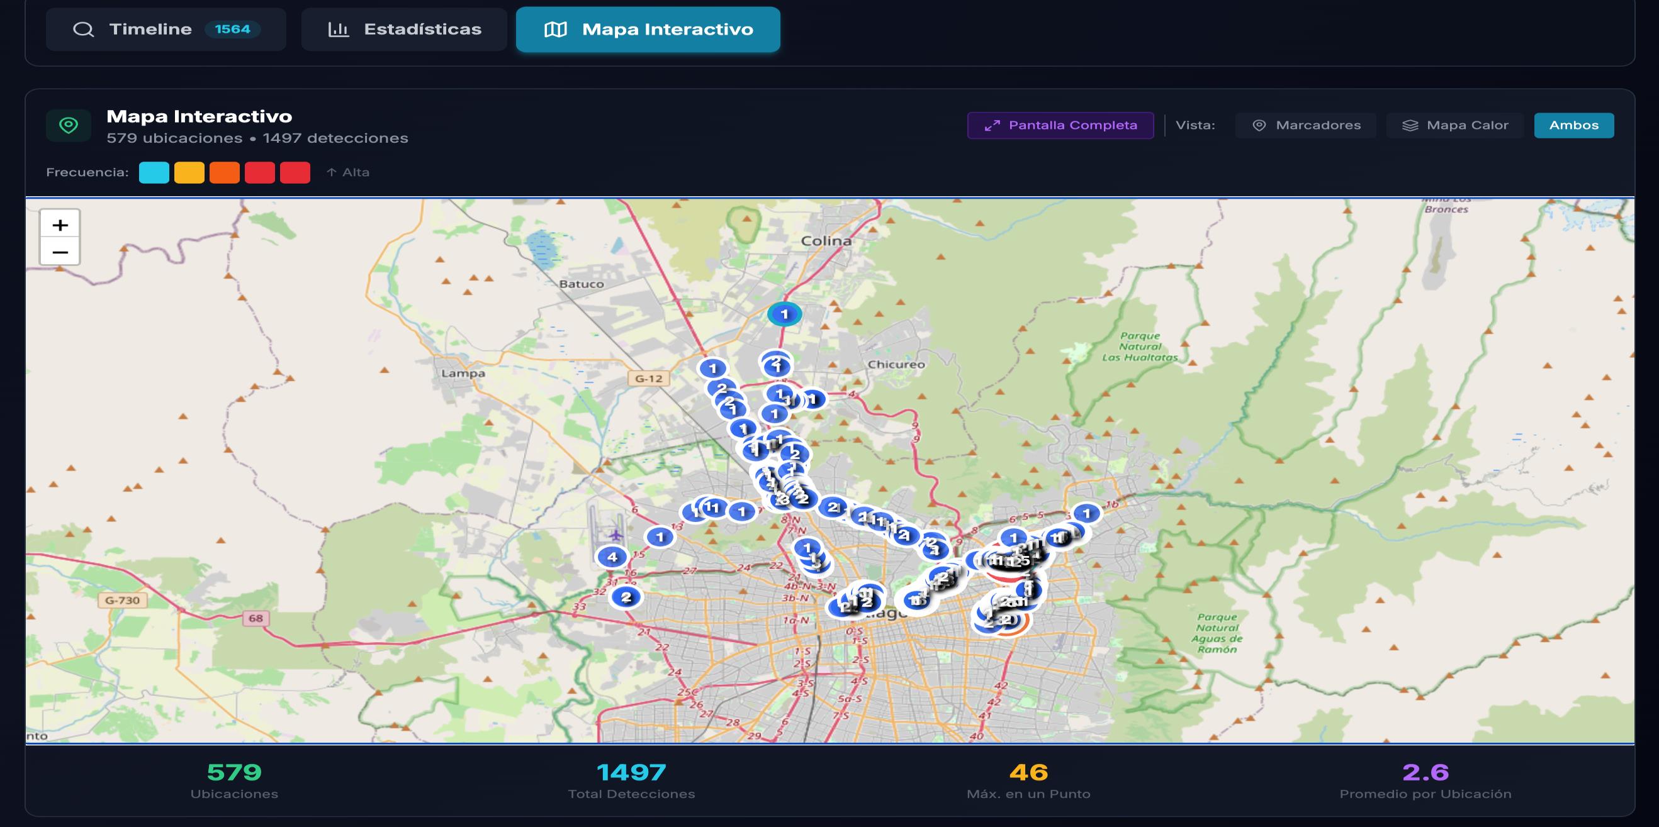Click the layers icon next to Mapa Calor

1410,125
